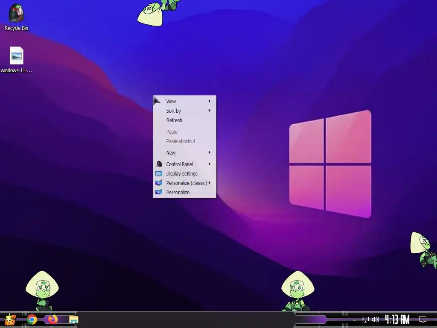The image size is (437, 328).
Task: Open the View submenu
Action: 184,101
